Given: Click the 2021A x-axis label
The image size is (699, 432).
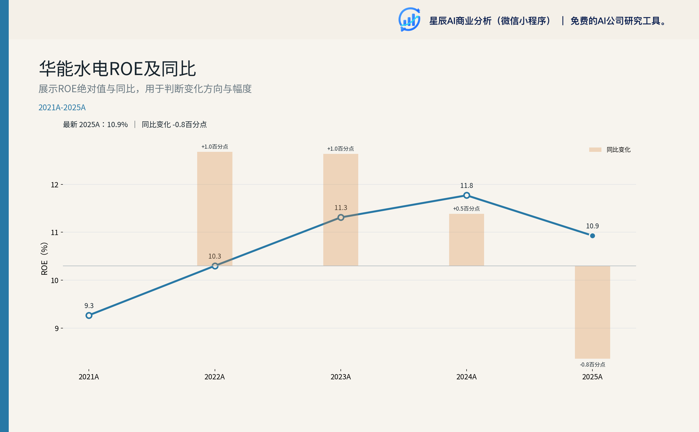Looking at the screenshot, I should (89, 377).
